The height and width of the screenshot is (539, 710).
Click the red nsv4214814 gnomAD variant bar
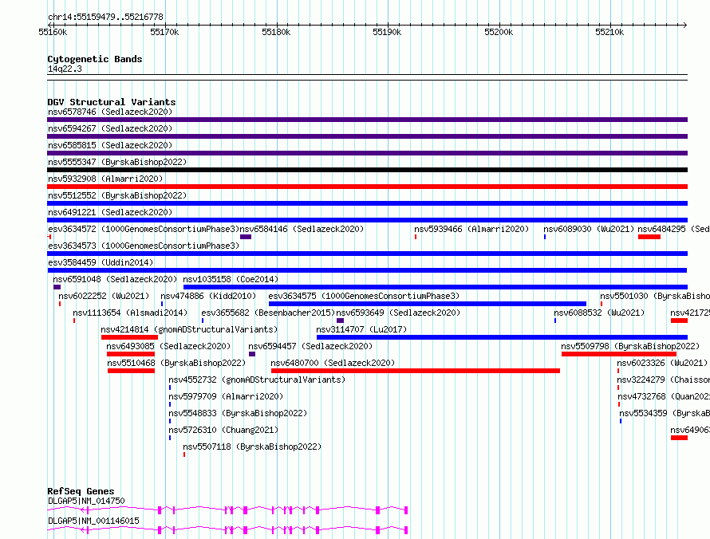pos(129,337)
